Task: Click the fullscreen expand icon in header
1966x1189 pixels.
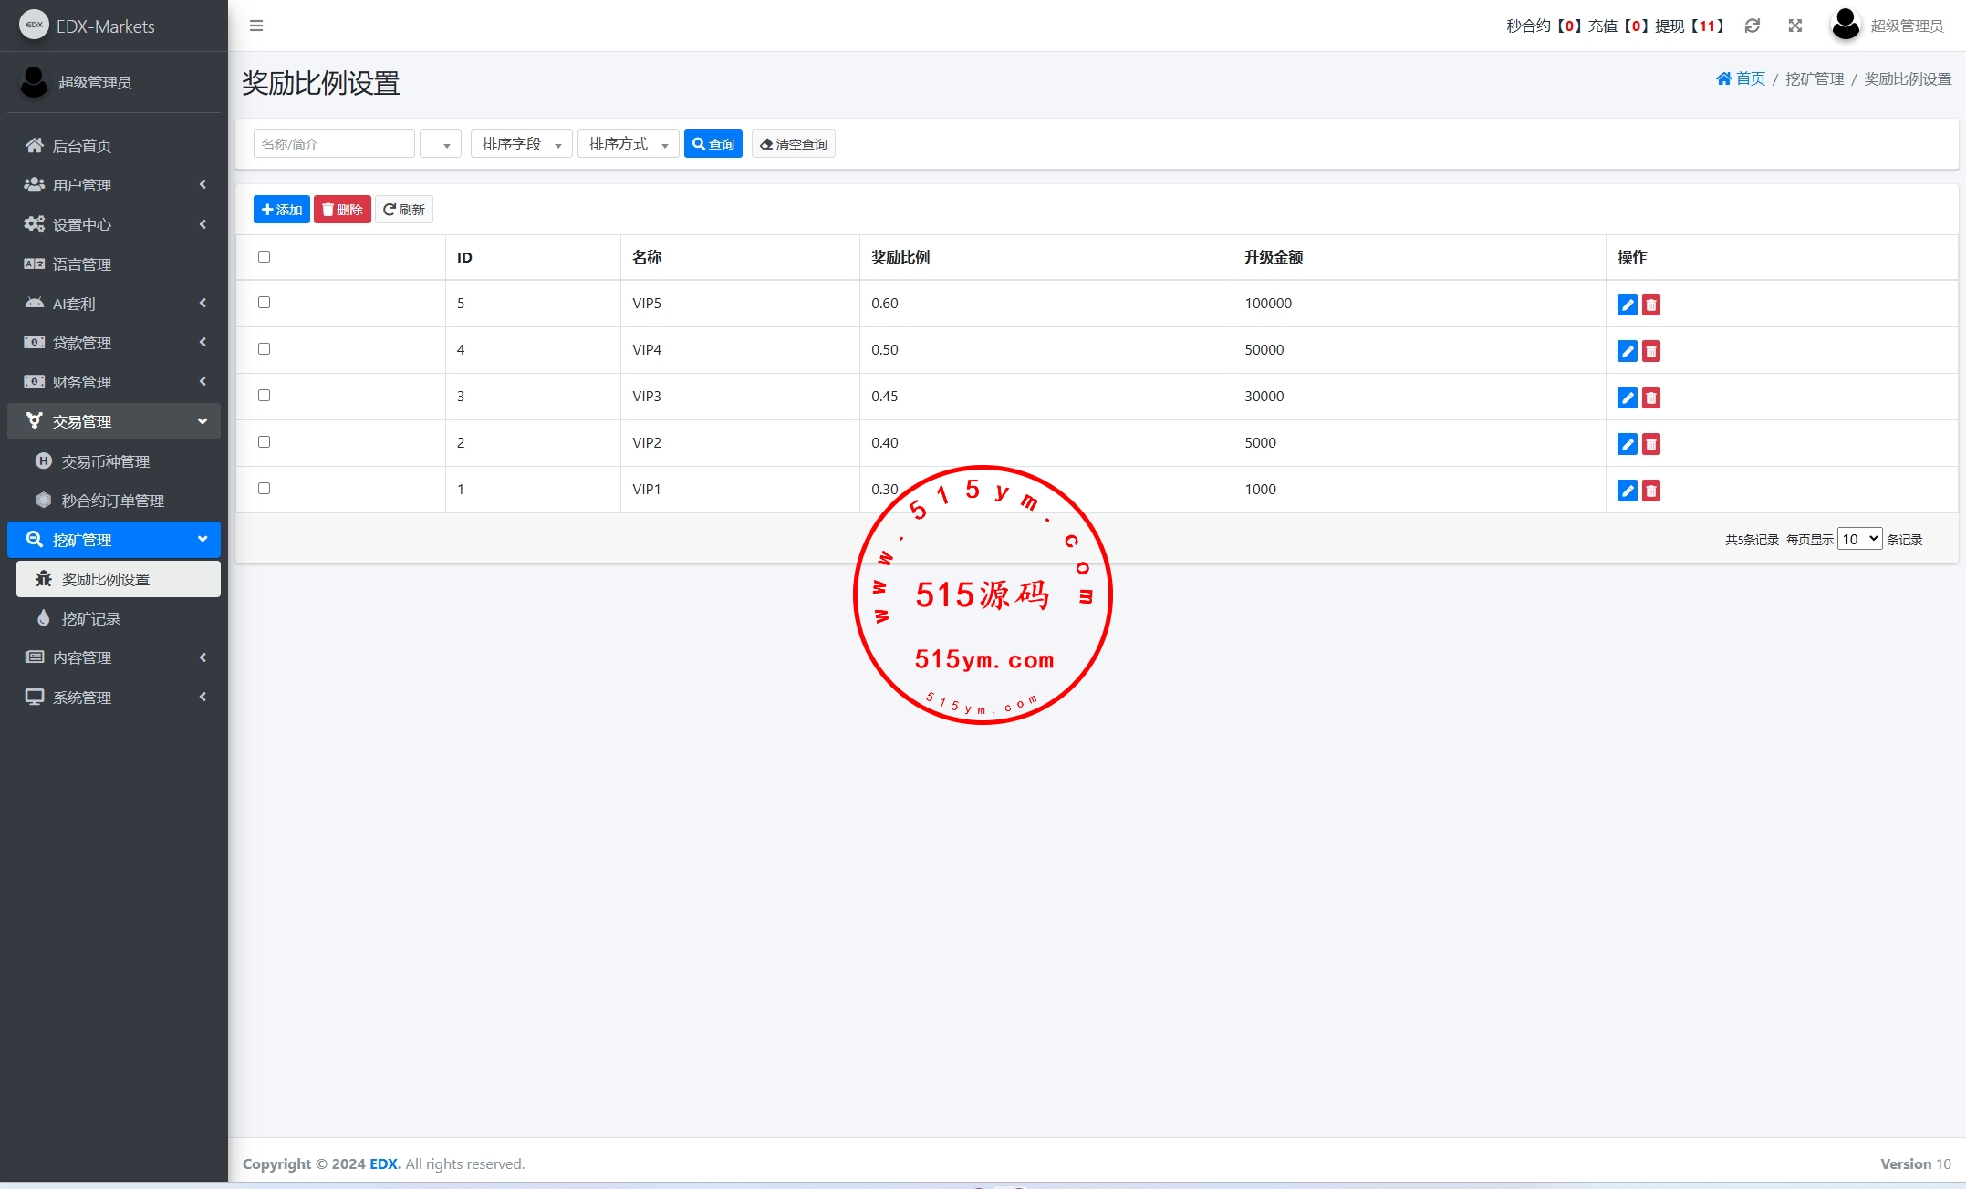Action: [1794, 26]
